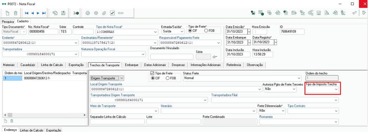Open the Informações Adicionais tab
The width and height of the screenshot is (368, 132).
click(205, 65)
